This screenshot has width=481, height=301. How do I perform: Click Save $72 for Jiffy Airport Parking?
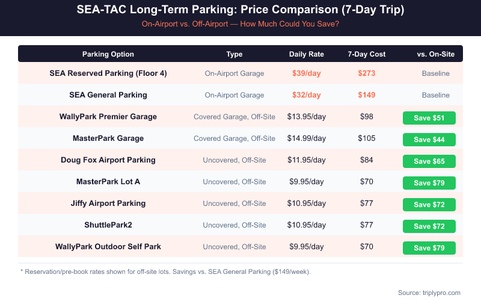click(429, 204)
